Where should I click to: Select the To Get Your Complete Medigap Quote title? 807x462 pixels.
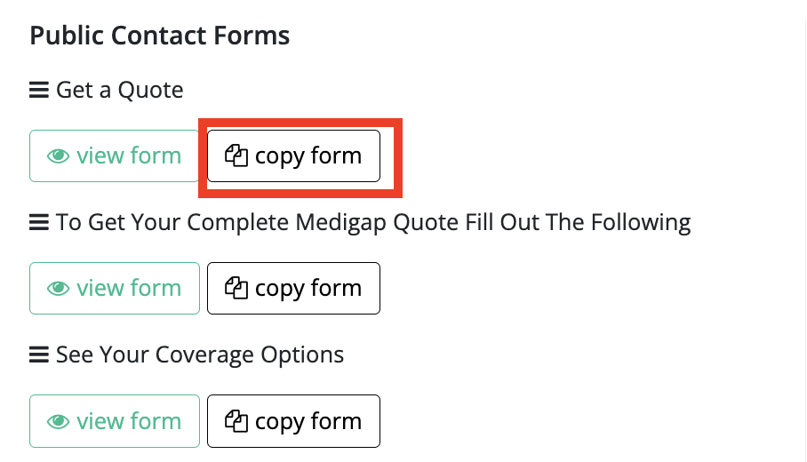[373, 223]
